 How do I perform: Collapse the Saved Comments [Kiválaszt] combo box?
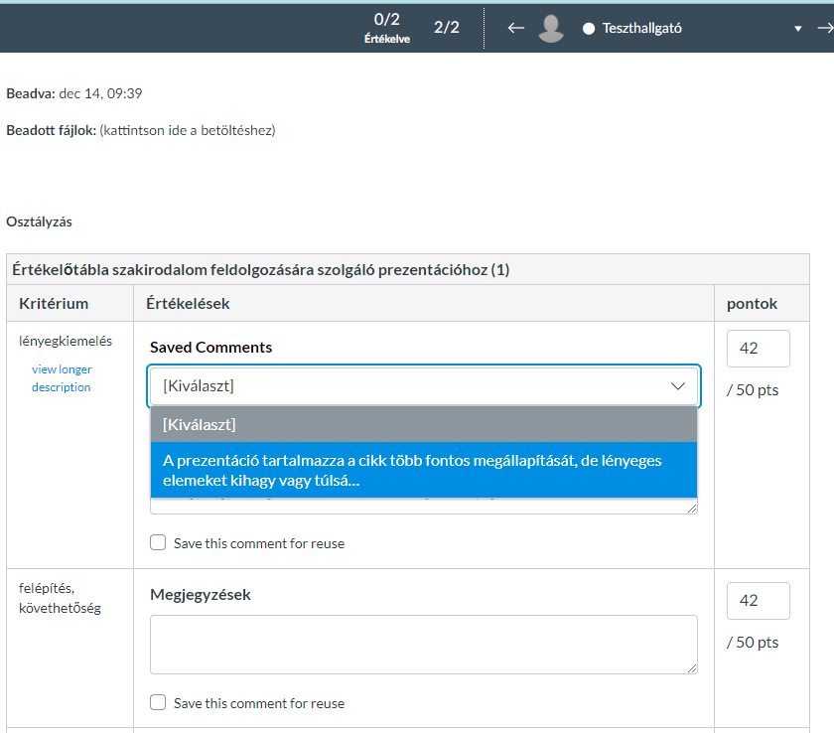click(x=423, y=386)
